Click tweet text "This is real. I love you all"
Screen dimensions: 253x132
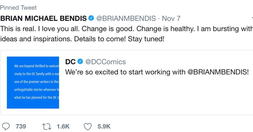pyautogui.click(x=39, y=29)
